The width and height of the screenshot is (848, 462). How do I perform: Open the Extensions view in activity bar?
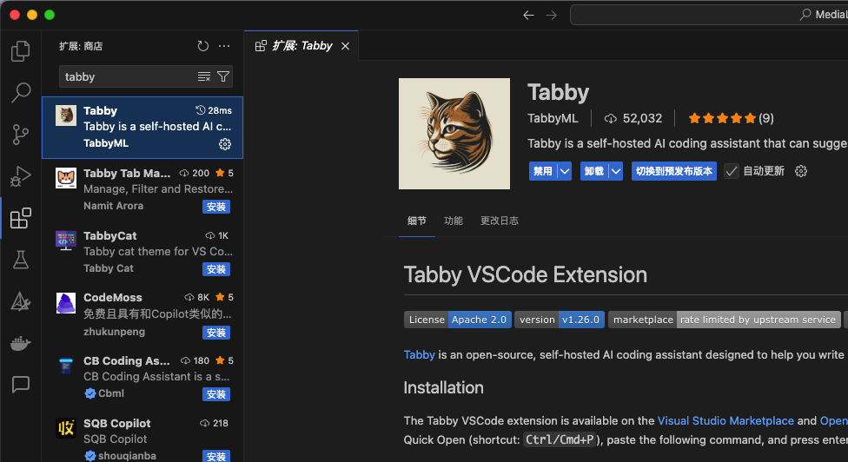point(21,218)
